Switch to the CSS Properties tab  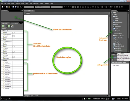(x=15, y=23)
